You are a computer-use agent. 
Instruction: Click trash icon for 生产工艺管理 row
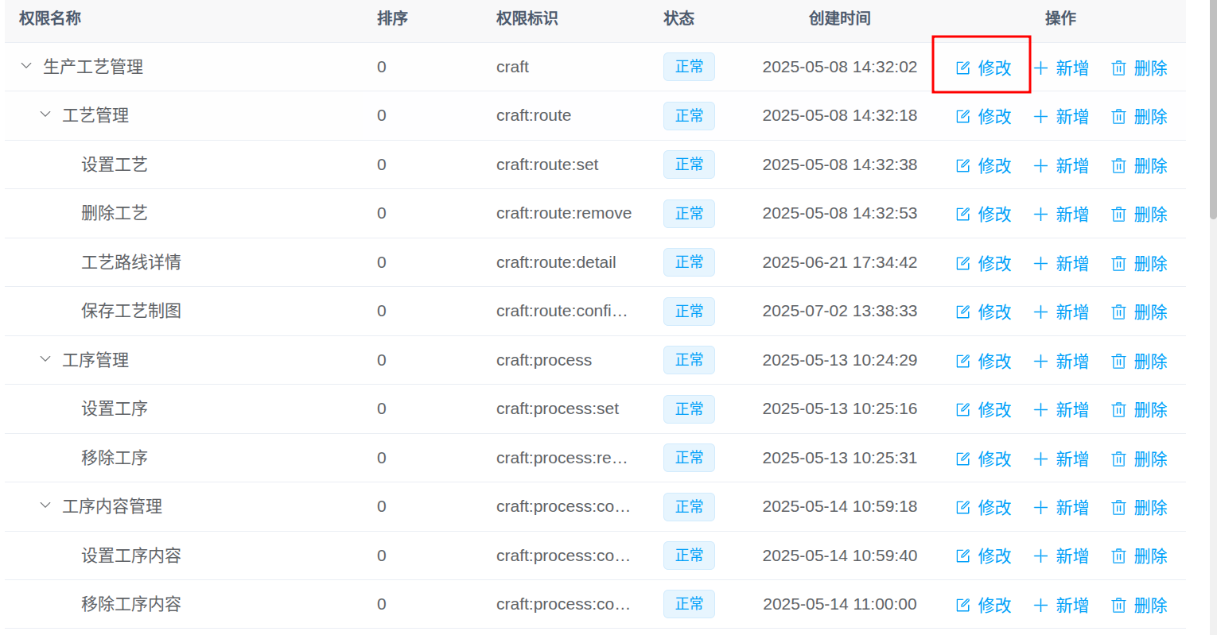pos(1118,68)
